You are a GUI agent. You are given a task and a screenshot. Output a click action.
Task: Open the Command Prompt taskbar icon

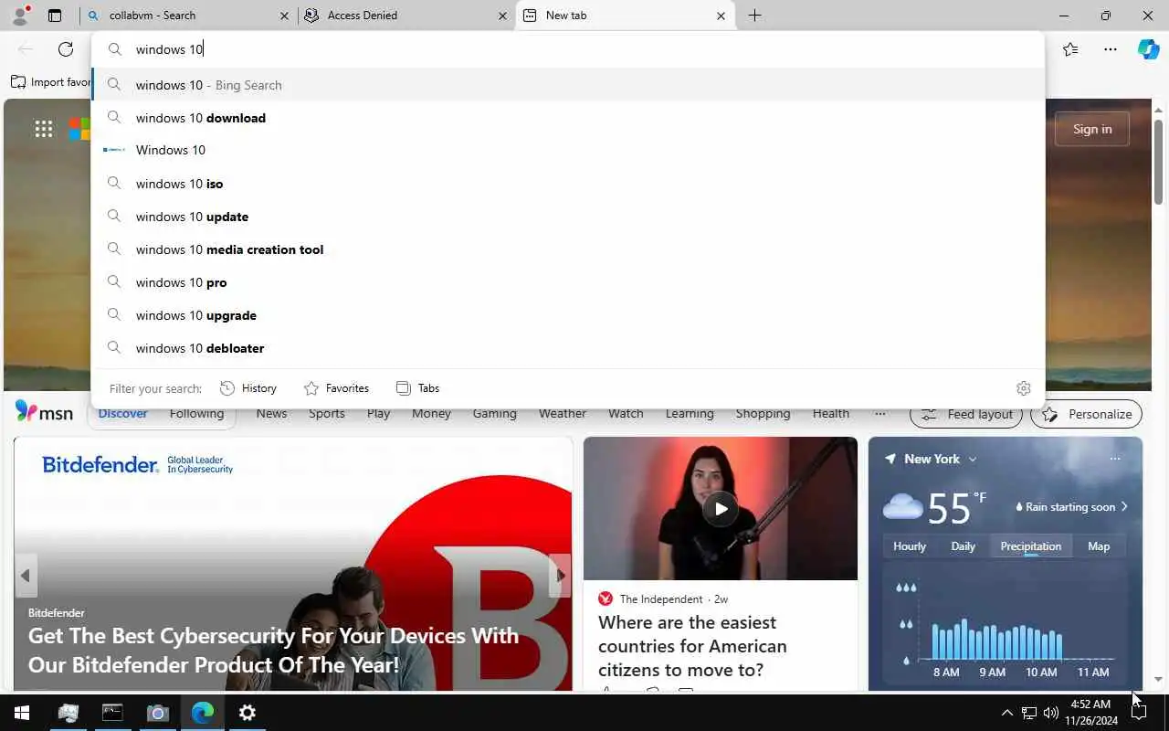coord(112,713)
